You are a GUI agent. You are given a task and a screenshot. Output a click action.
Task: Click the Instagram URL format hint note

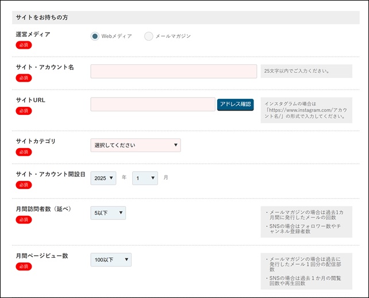(305, 110)
